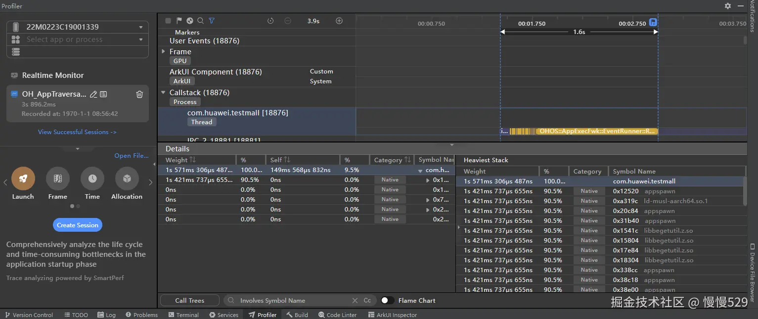The height and width of the screenshot is (319, 758).
Task: Show previous templates with left chevron
Action: (x=5, y=182)
